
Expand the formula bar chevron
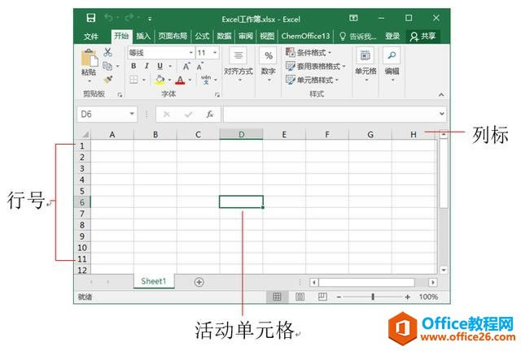point(442,114)
